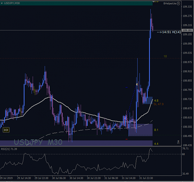This screenshot has height=182, width=194.
Task: Click price scale value 108.735
Action: pyautogui.click(x=187, y=99)
